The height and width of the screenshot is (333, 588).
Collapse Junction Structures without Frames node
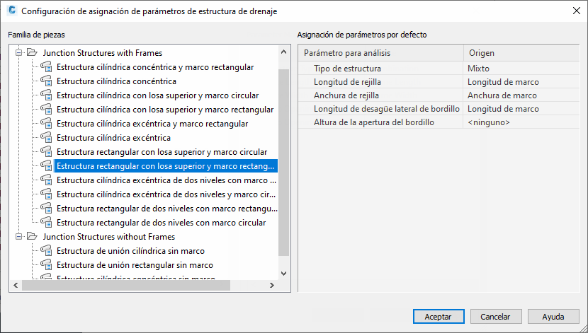(x=19, y=237)
